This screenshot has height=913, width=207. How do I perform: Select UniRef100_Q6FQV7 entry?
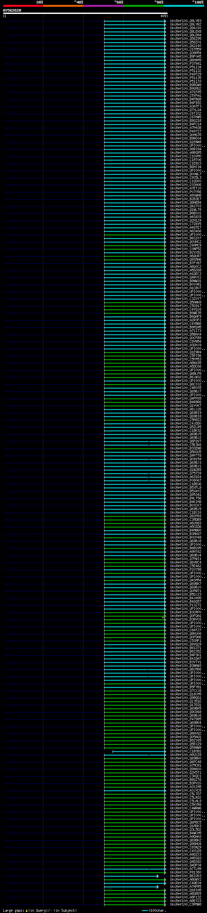(x=185, y=441)
